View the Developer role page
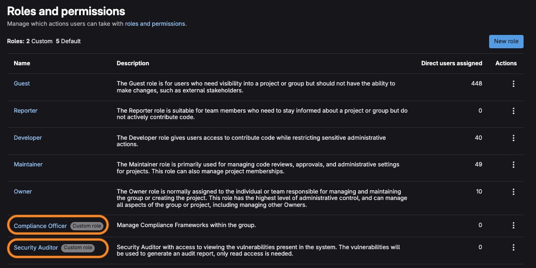 28,137
